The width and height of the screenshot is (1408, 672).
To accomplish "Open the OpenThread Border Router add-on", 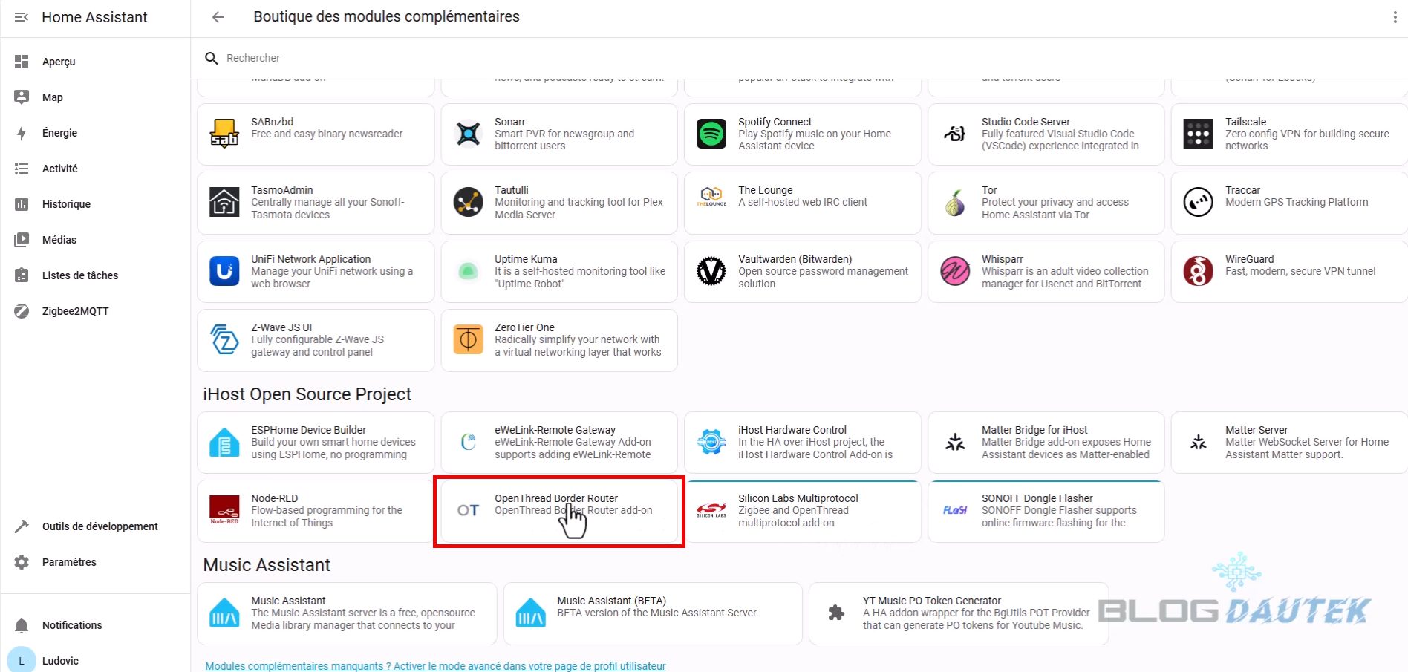I will (x=559, y=511).
